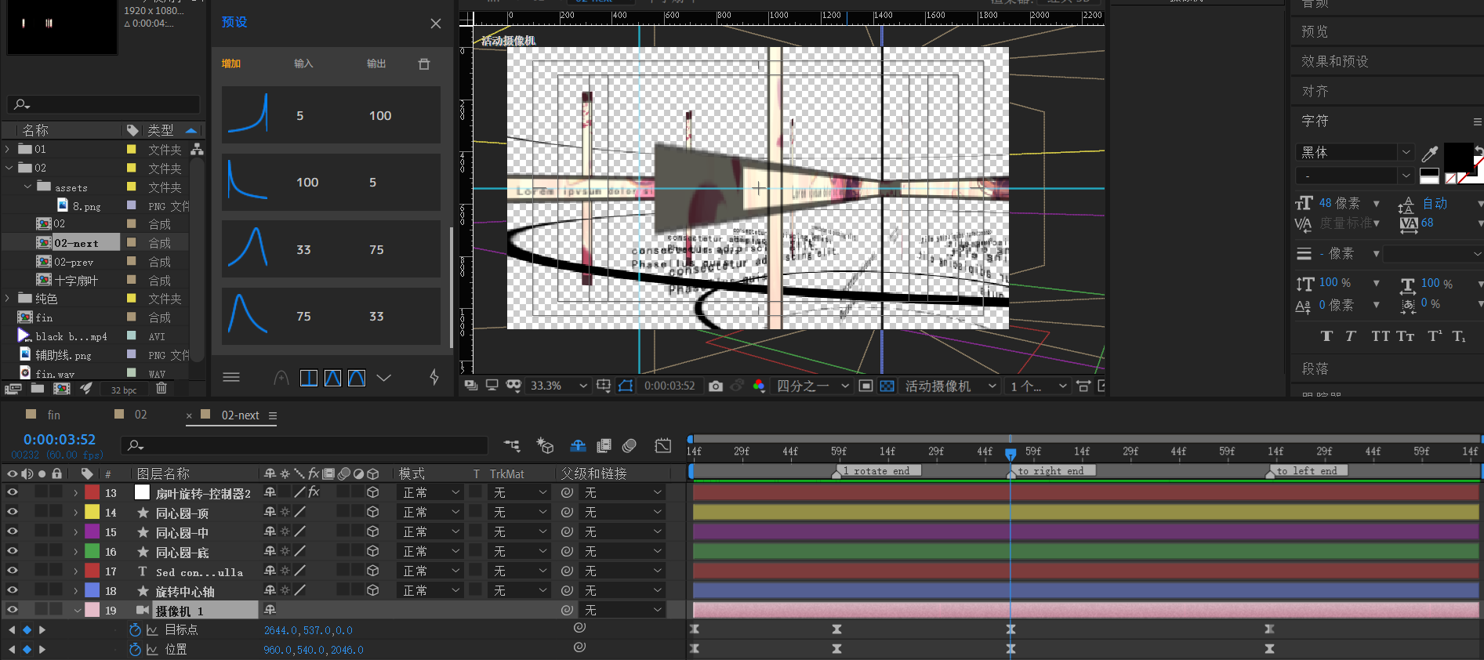Delete the selected project item with trash icon
1484x660 pixels.
(x=161, y=389)
